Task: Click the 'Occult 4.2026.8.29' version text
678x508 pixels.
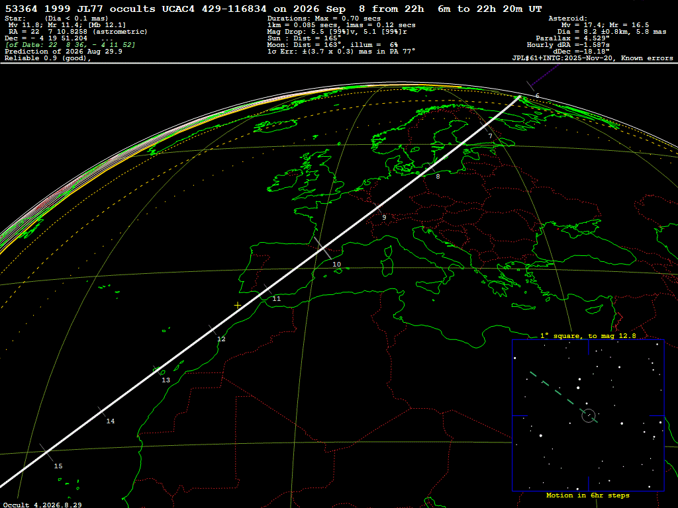Action: coord(42,505)
